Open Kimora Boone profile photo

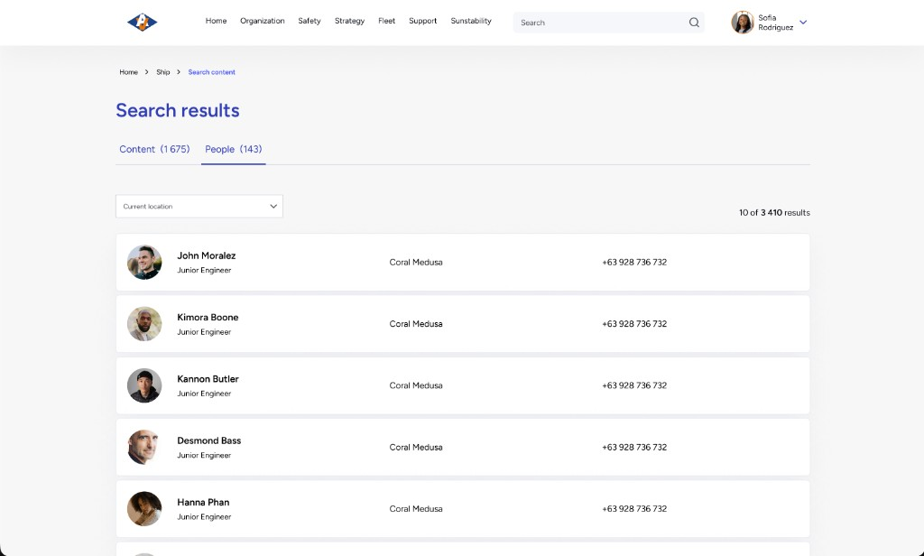(x=144, y=324)
